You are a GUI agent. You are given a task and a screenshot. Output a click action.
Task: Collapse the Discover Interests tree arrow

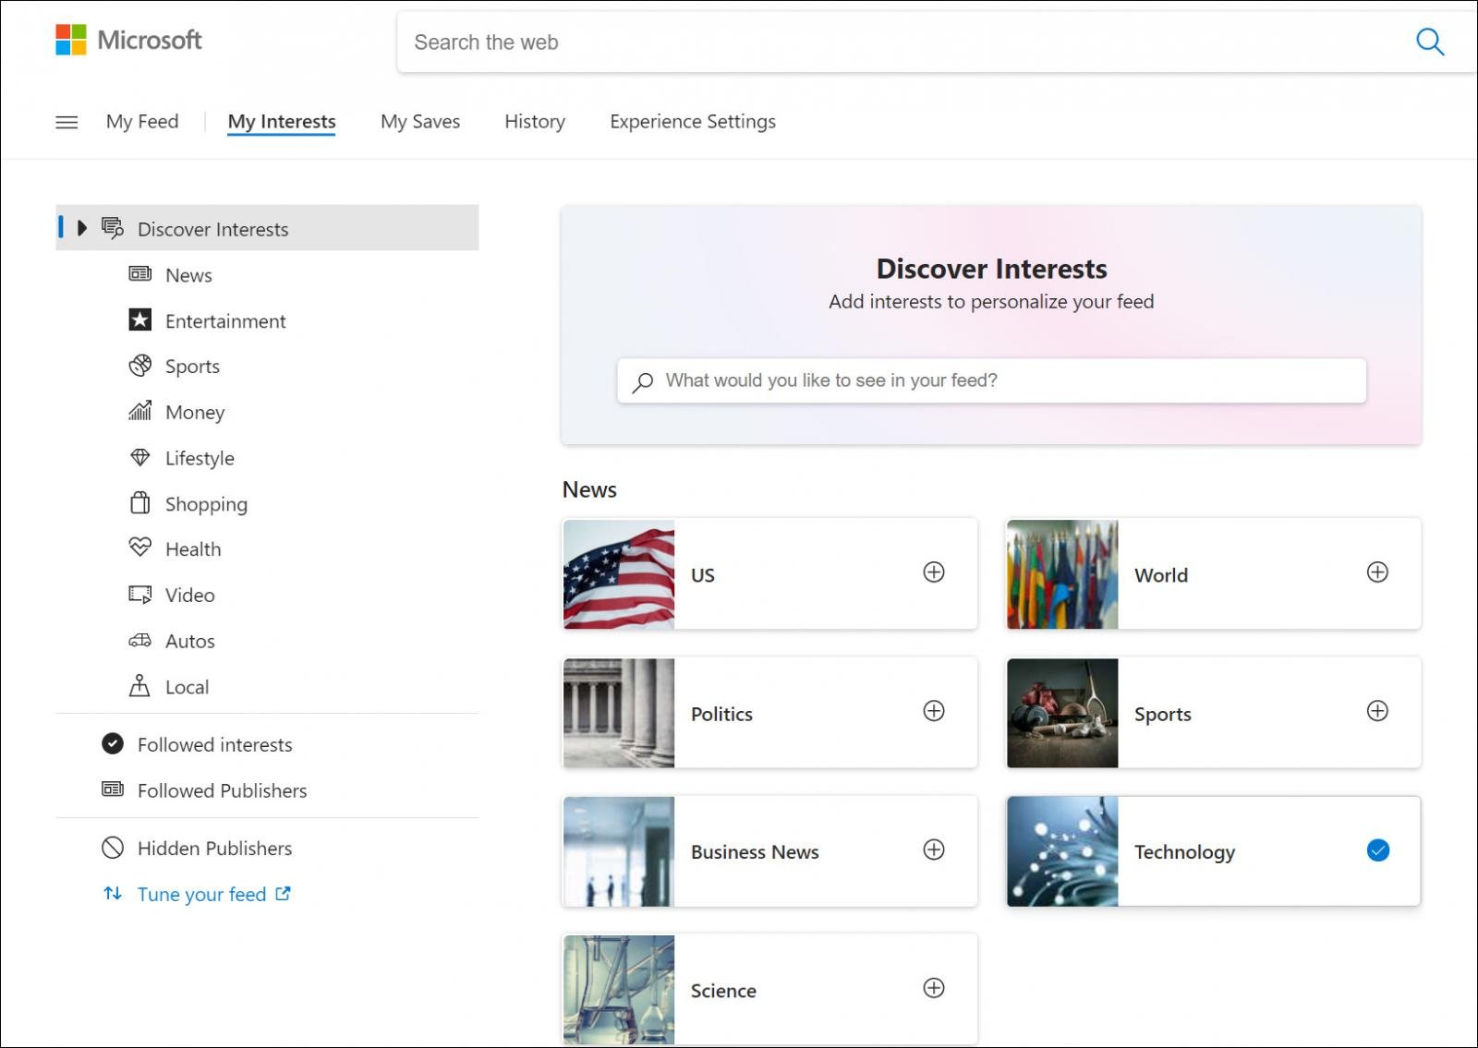click(82, 228)
